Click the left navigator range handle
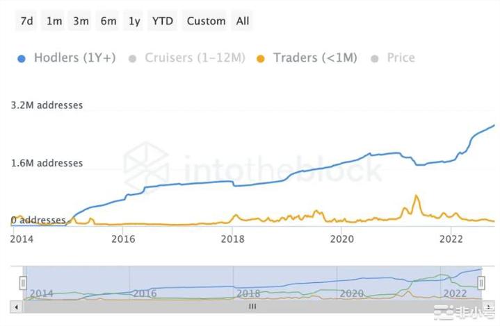The height and width of the screenshot is (326, 500). click(23, 283)
